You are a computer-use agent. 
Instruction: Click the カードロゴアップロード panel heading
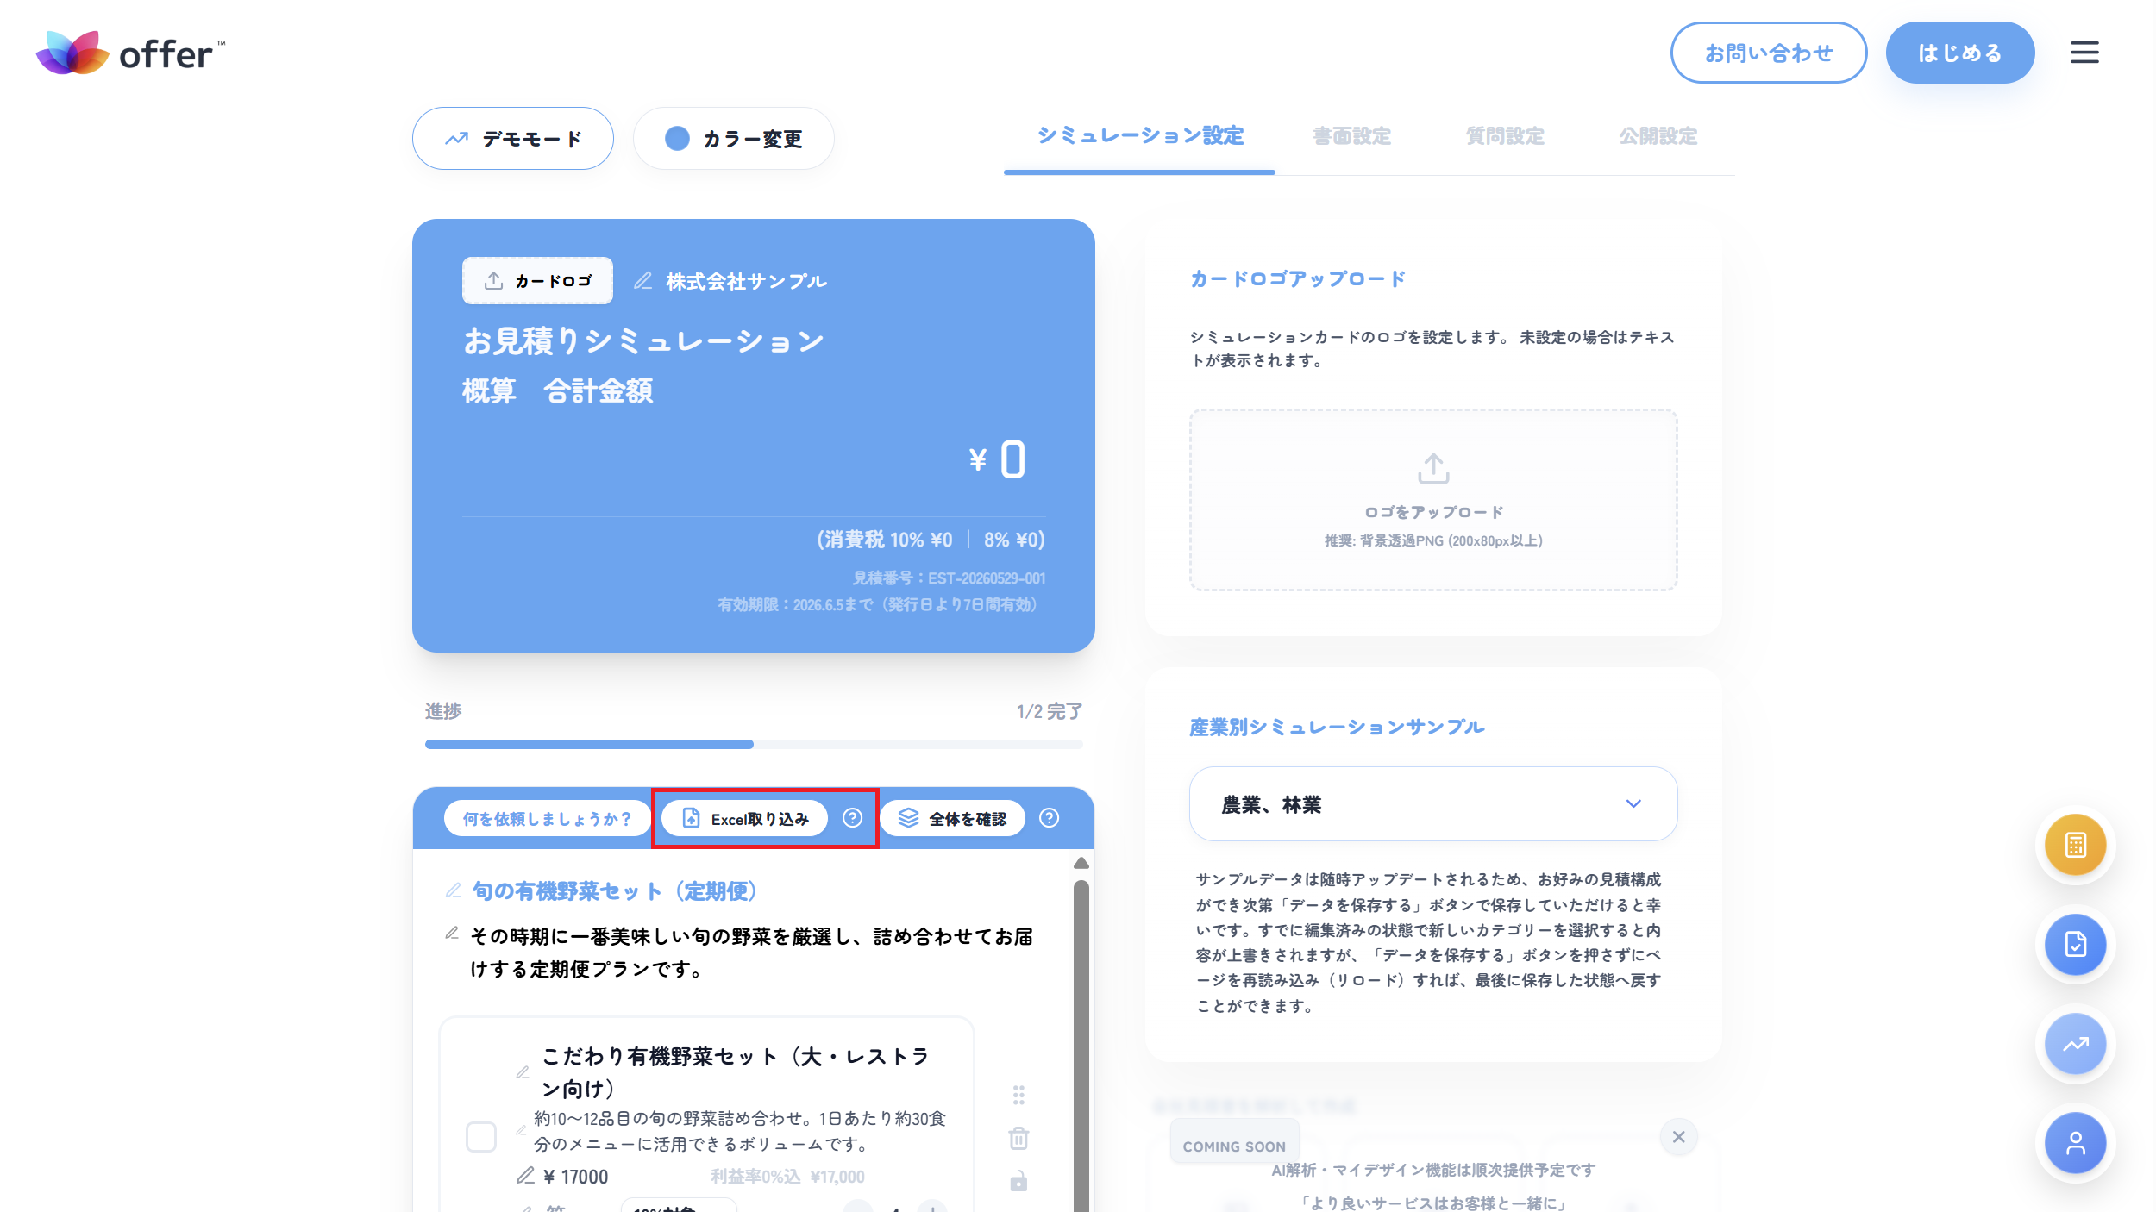(x=1298, y=279)
